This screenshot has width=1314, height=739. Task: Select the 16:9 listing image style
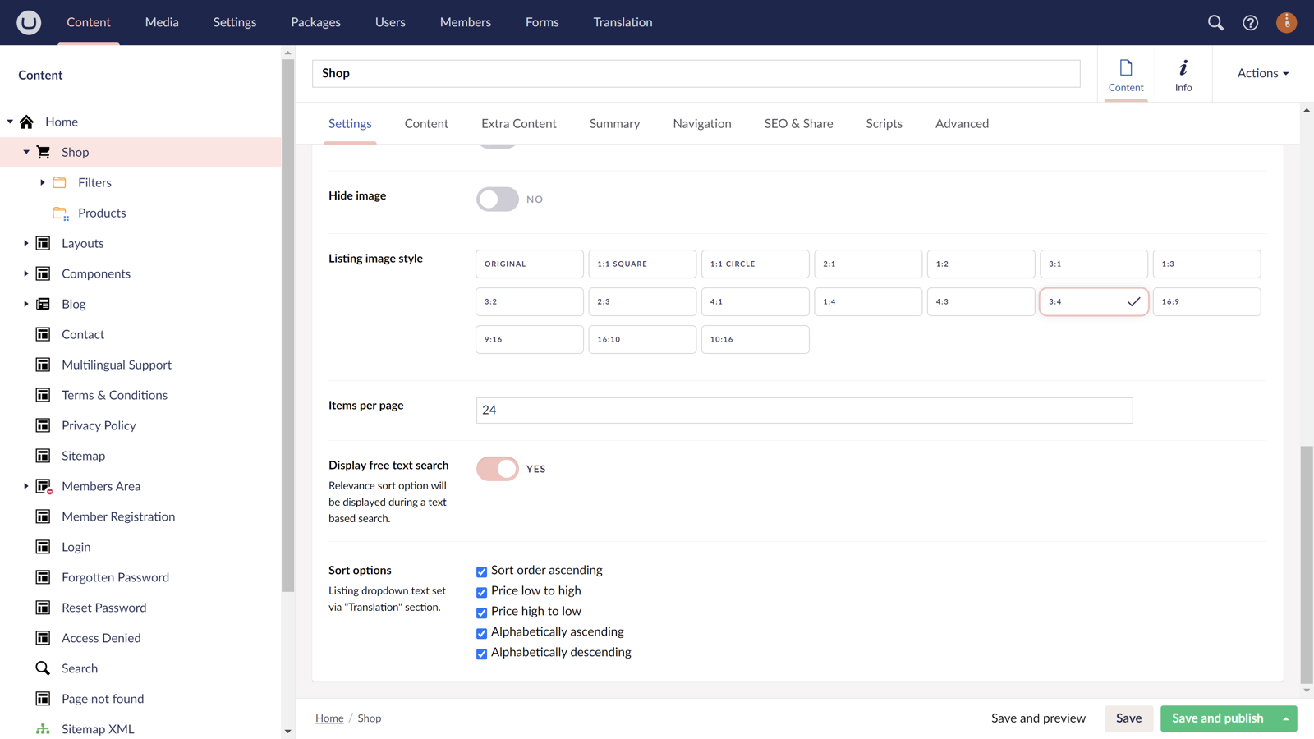pyautogui.click(x=1206, y=301)
